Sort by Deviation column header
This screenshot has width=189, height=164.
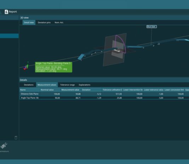91,90
